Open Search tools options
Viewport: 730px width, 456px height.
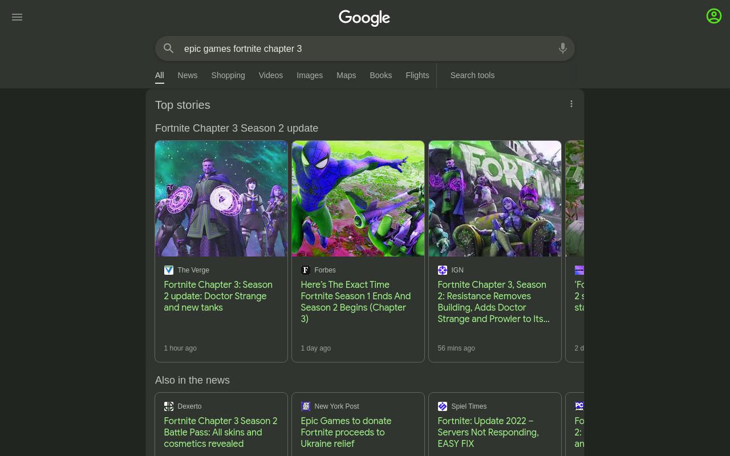tap(472, 75)
